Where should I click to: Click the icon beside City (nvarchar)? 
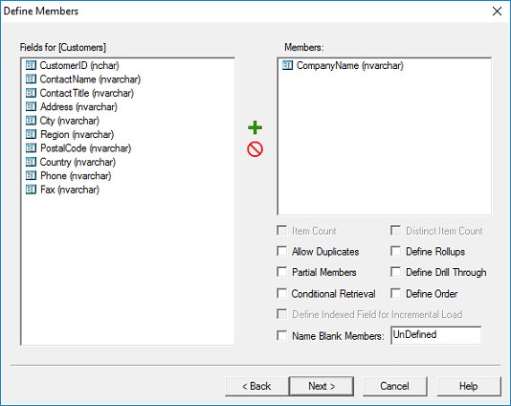point(31,121)
